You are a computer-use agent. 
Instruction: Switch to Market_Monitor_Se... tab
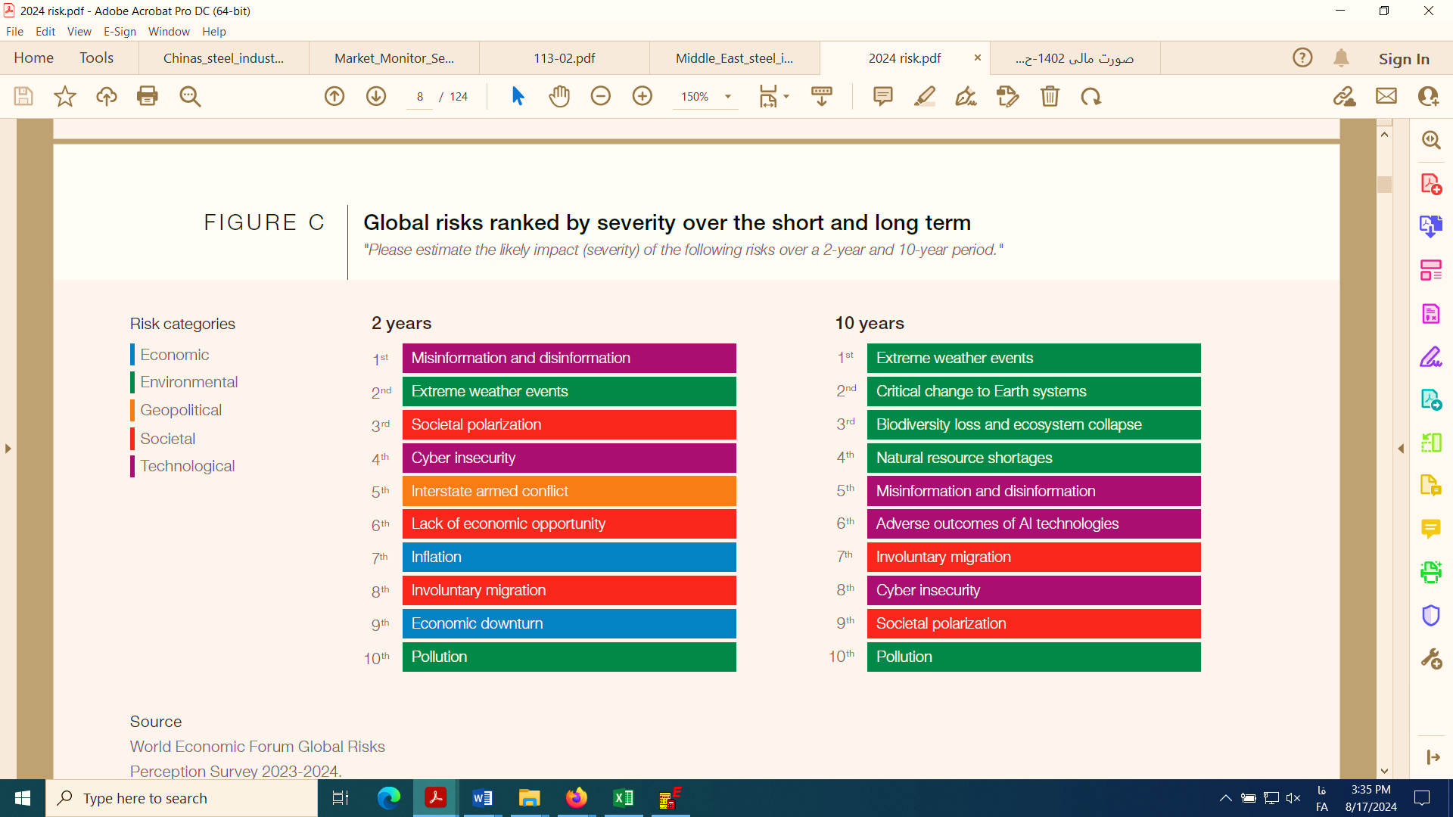394,58
